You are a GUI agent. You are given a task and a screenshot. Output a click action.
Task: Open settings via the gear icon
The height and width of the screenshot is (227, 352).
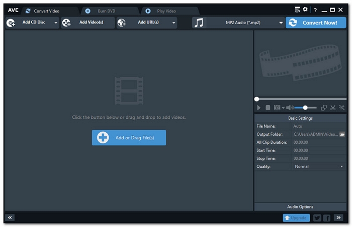305,10
